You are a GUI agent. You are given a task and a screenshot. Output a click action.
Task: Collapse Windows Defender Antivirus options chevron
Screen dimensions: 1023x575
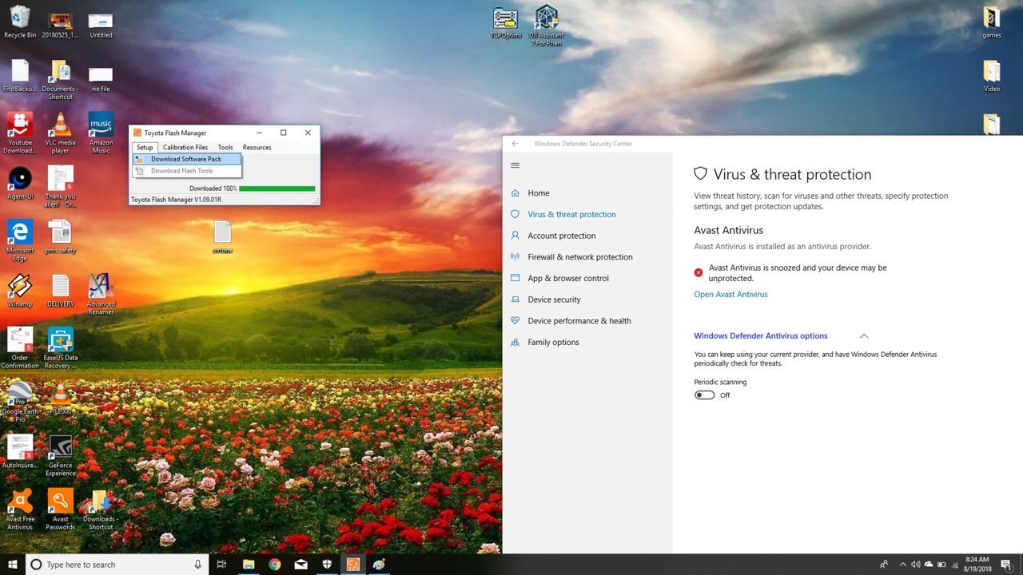click(x=864, y=336)
